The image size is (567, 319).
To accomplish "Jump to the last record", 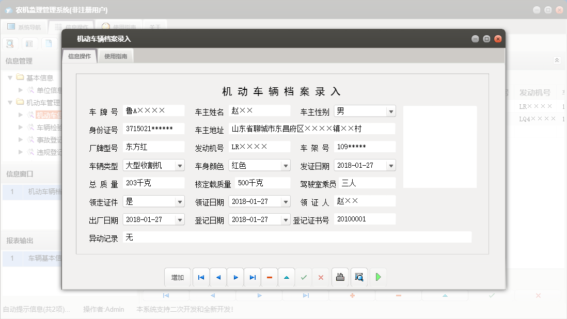I will [x=253, y=277].
